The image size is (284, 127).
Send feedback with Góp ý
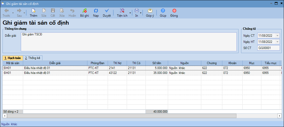tap(150, 13)
